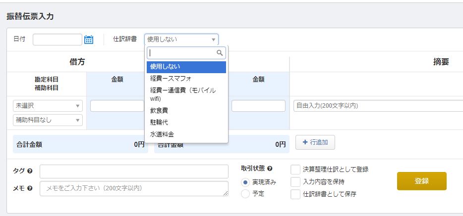Show help for 取引状態
Screen dimensions: 463x216
[x=270, y=169]
